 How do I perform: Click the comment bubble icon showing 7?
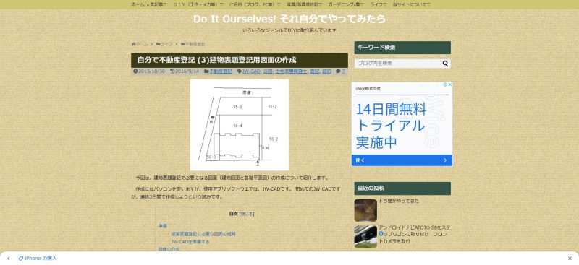[x=338, y=71]
